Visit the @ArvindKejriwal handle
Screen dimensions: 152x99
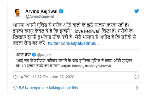click(40, 17)
